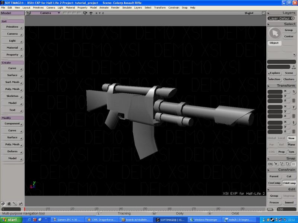Viewport: 298px width, 223px height.
Task: Open the Render menu
Action: [115, 7]
